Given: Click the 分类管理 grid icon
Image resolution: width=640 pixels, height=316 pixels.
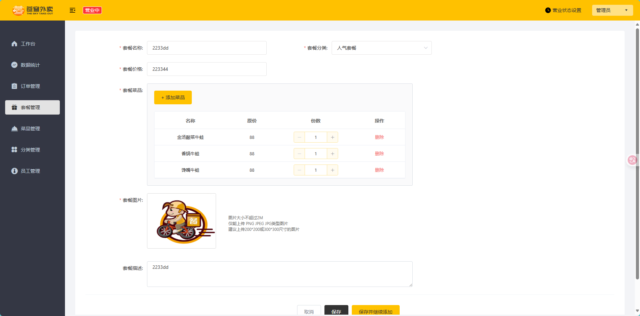Looking at the screenshot, I should (14, 150).
